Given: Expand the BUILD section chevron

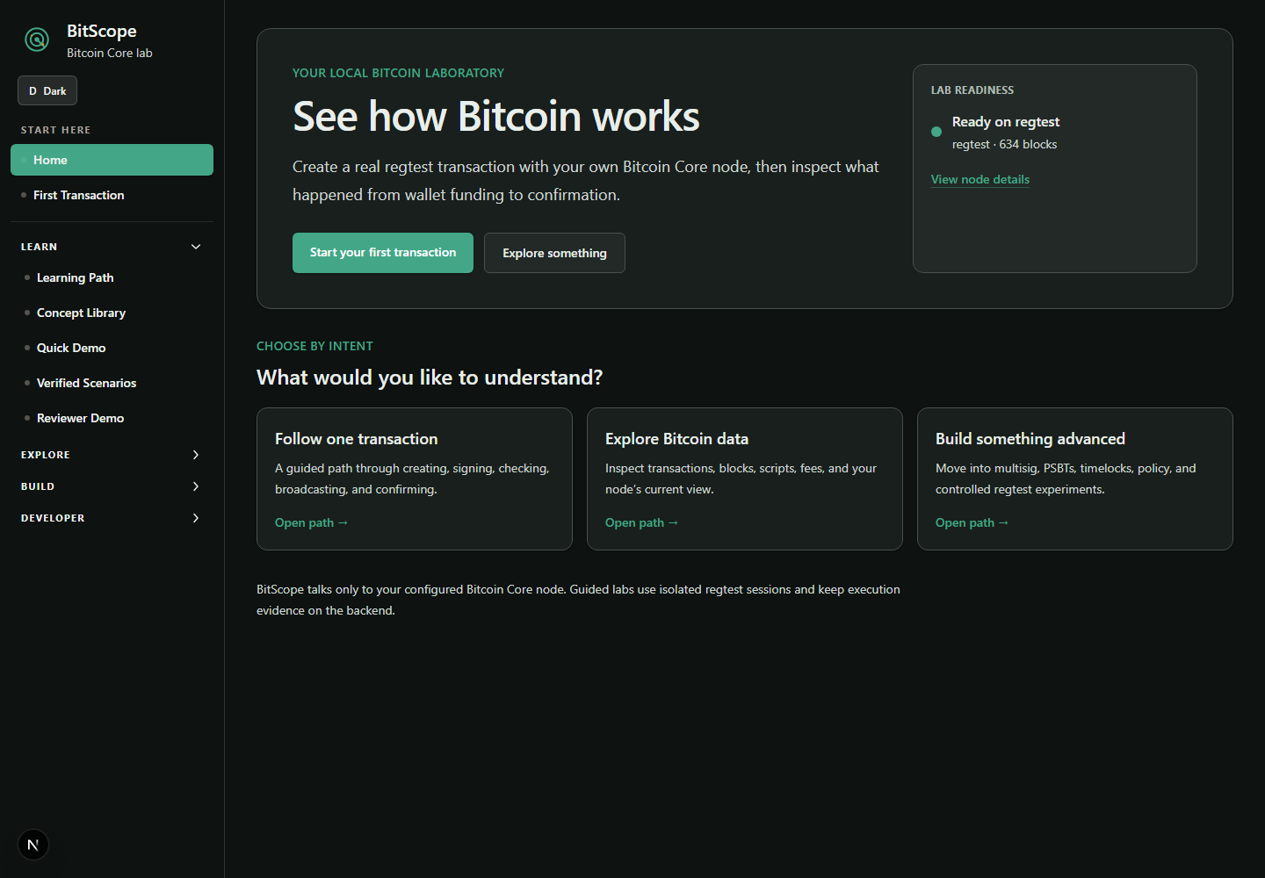Looking at the screenshot, I should coord(196,486).
